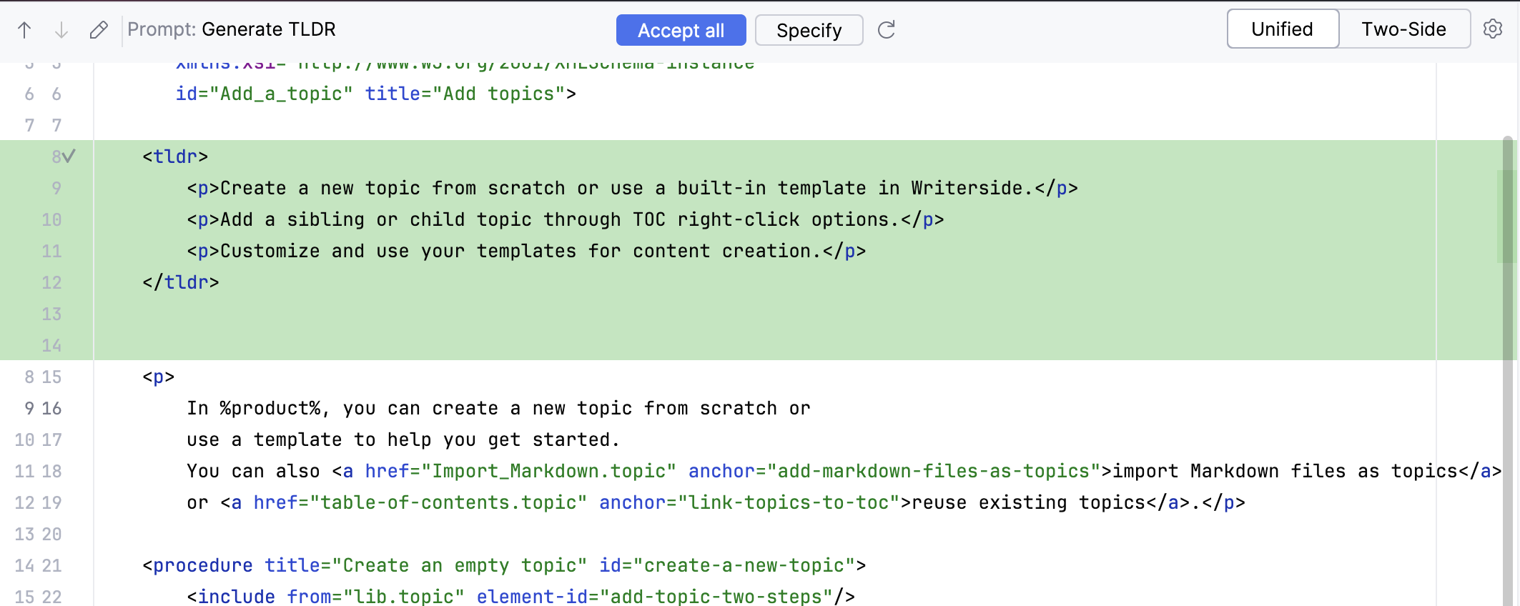Click the closing tldr tag line
Image resolution: width=1520 pixels, height=606 pixels.
[x=181, y=282]
